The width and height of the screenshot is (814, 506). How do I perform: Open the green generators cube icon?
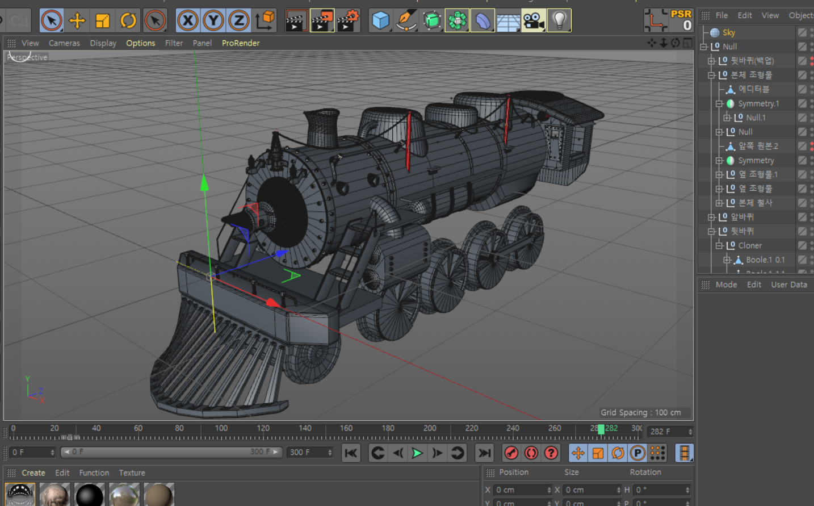(x=432, y=21)
